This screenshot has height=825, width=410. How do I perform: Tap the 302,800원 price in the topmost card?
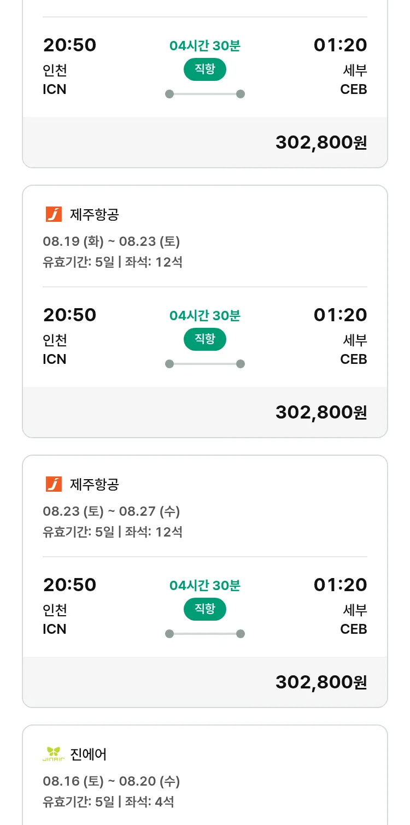(x=321, y=142)
